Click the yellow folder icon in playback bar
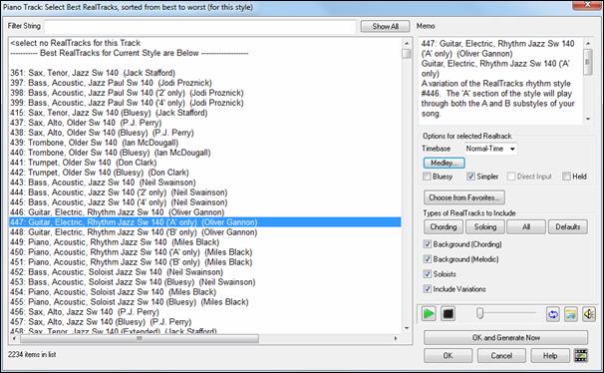Image resolution: width=604 pixels, height=373 pixels. click(x=571, y=314)
